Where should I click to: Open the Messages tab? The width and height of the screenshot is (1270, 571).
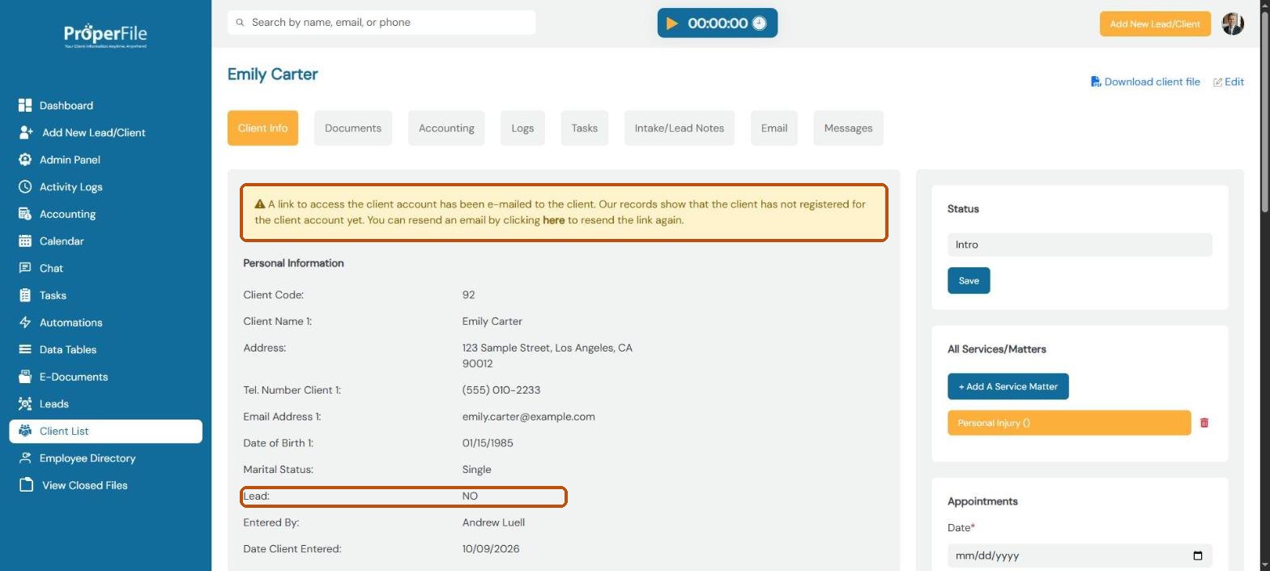848,128
